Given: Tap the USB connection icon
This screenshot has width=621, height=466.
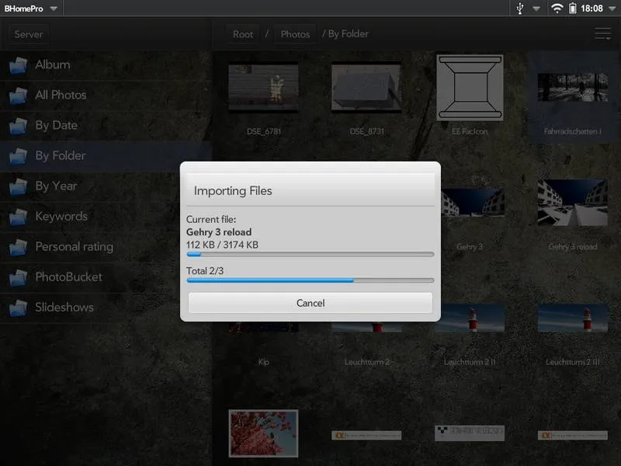Looking at the screenshot, I should tap(521, 9).
